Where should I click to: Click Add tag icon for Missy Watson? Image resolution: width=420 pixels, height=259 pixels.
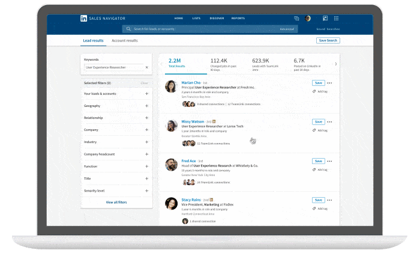click(x=314, y=130)
